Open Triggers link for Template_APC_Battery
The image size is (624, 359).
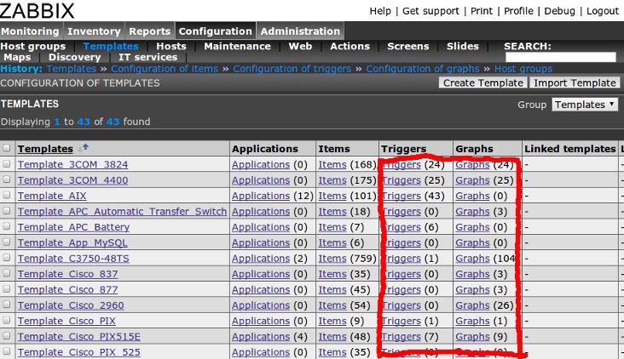(402, 227)
